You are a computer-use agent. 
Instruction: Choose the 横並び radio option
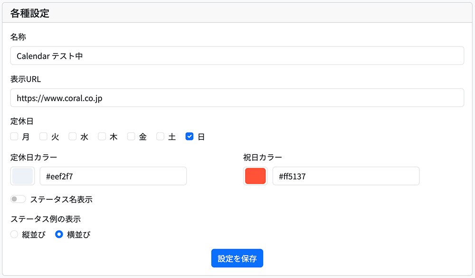coord(59,234)
